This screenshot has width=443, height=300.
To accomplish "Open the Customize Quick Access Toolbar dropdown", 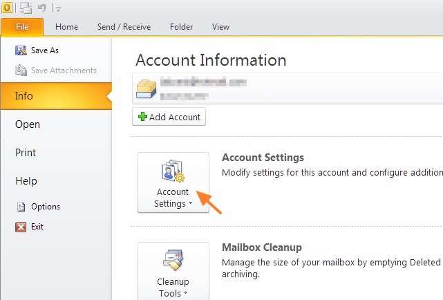I will tap(59, 9).
